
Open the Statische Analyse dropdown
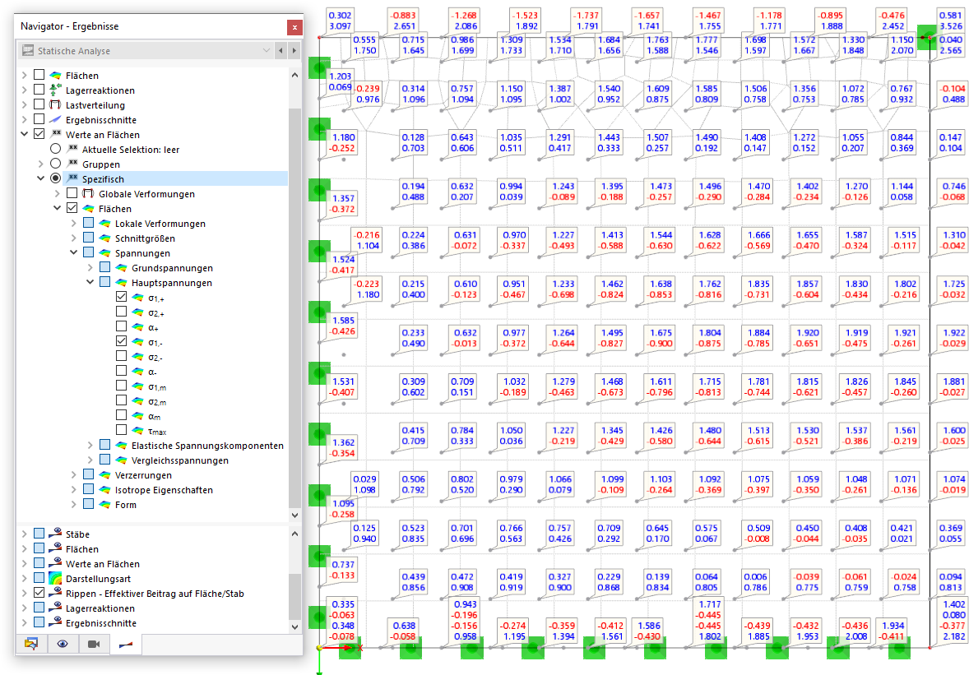267,51
